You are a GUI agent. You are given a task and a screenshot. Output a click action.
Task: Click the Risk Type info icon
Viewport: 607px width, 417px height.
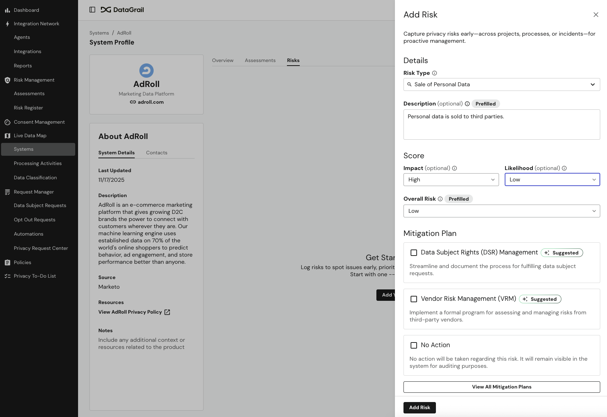pyautogui.click(x=434, y=73)
